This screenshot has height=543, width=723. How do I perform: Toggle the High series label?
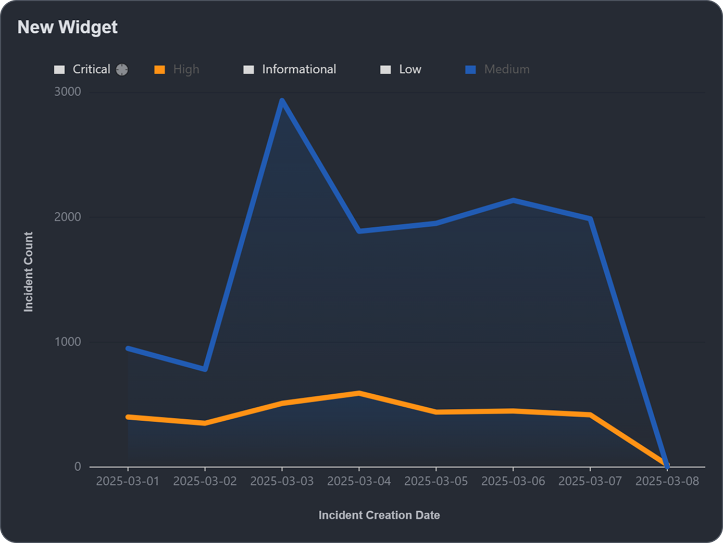pyautogui.click(x=186, y=69)
